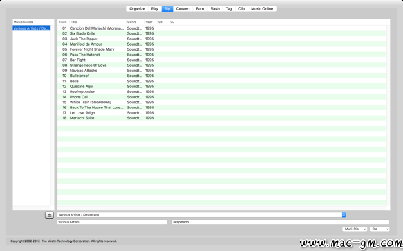Click the eject disc button
403x251 pixels.
[50, 215]
